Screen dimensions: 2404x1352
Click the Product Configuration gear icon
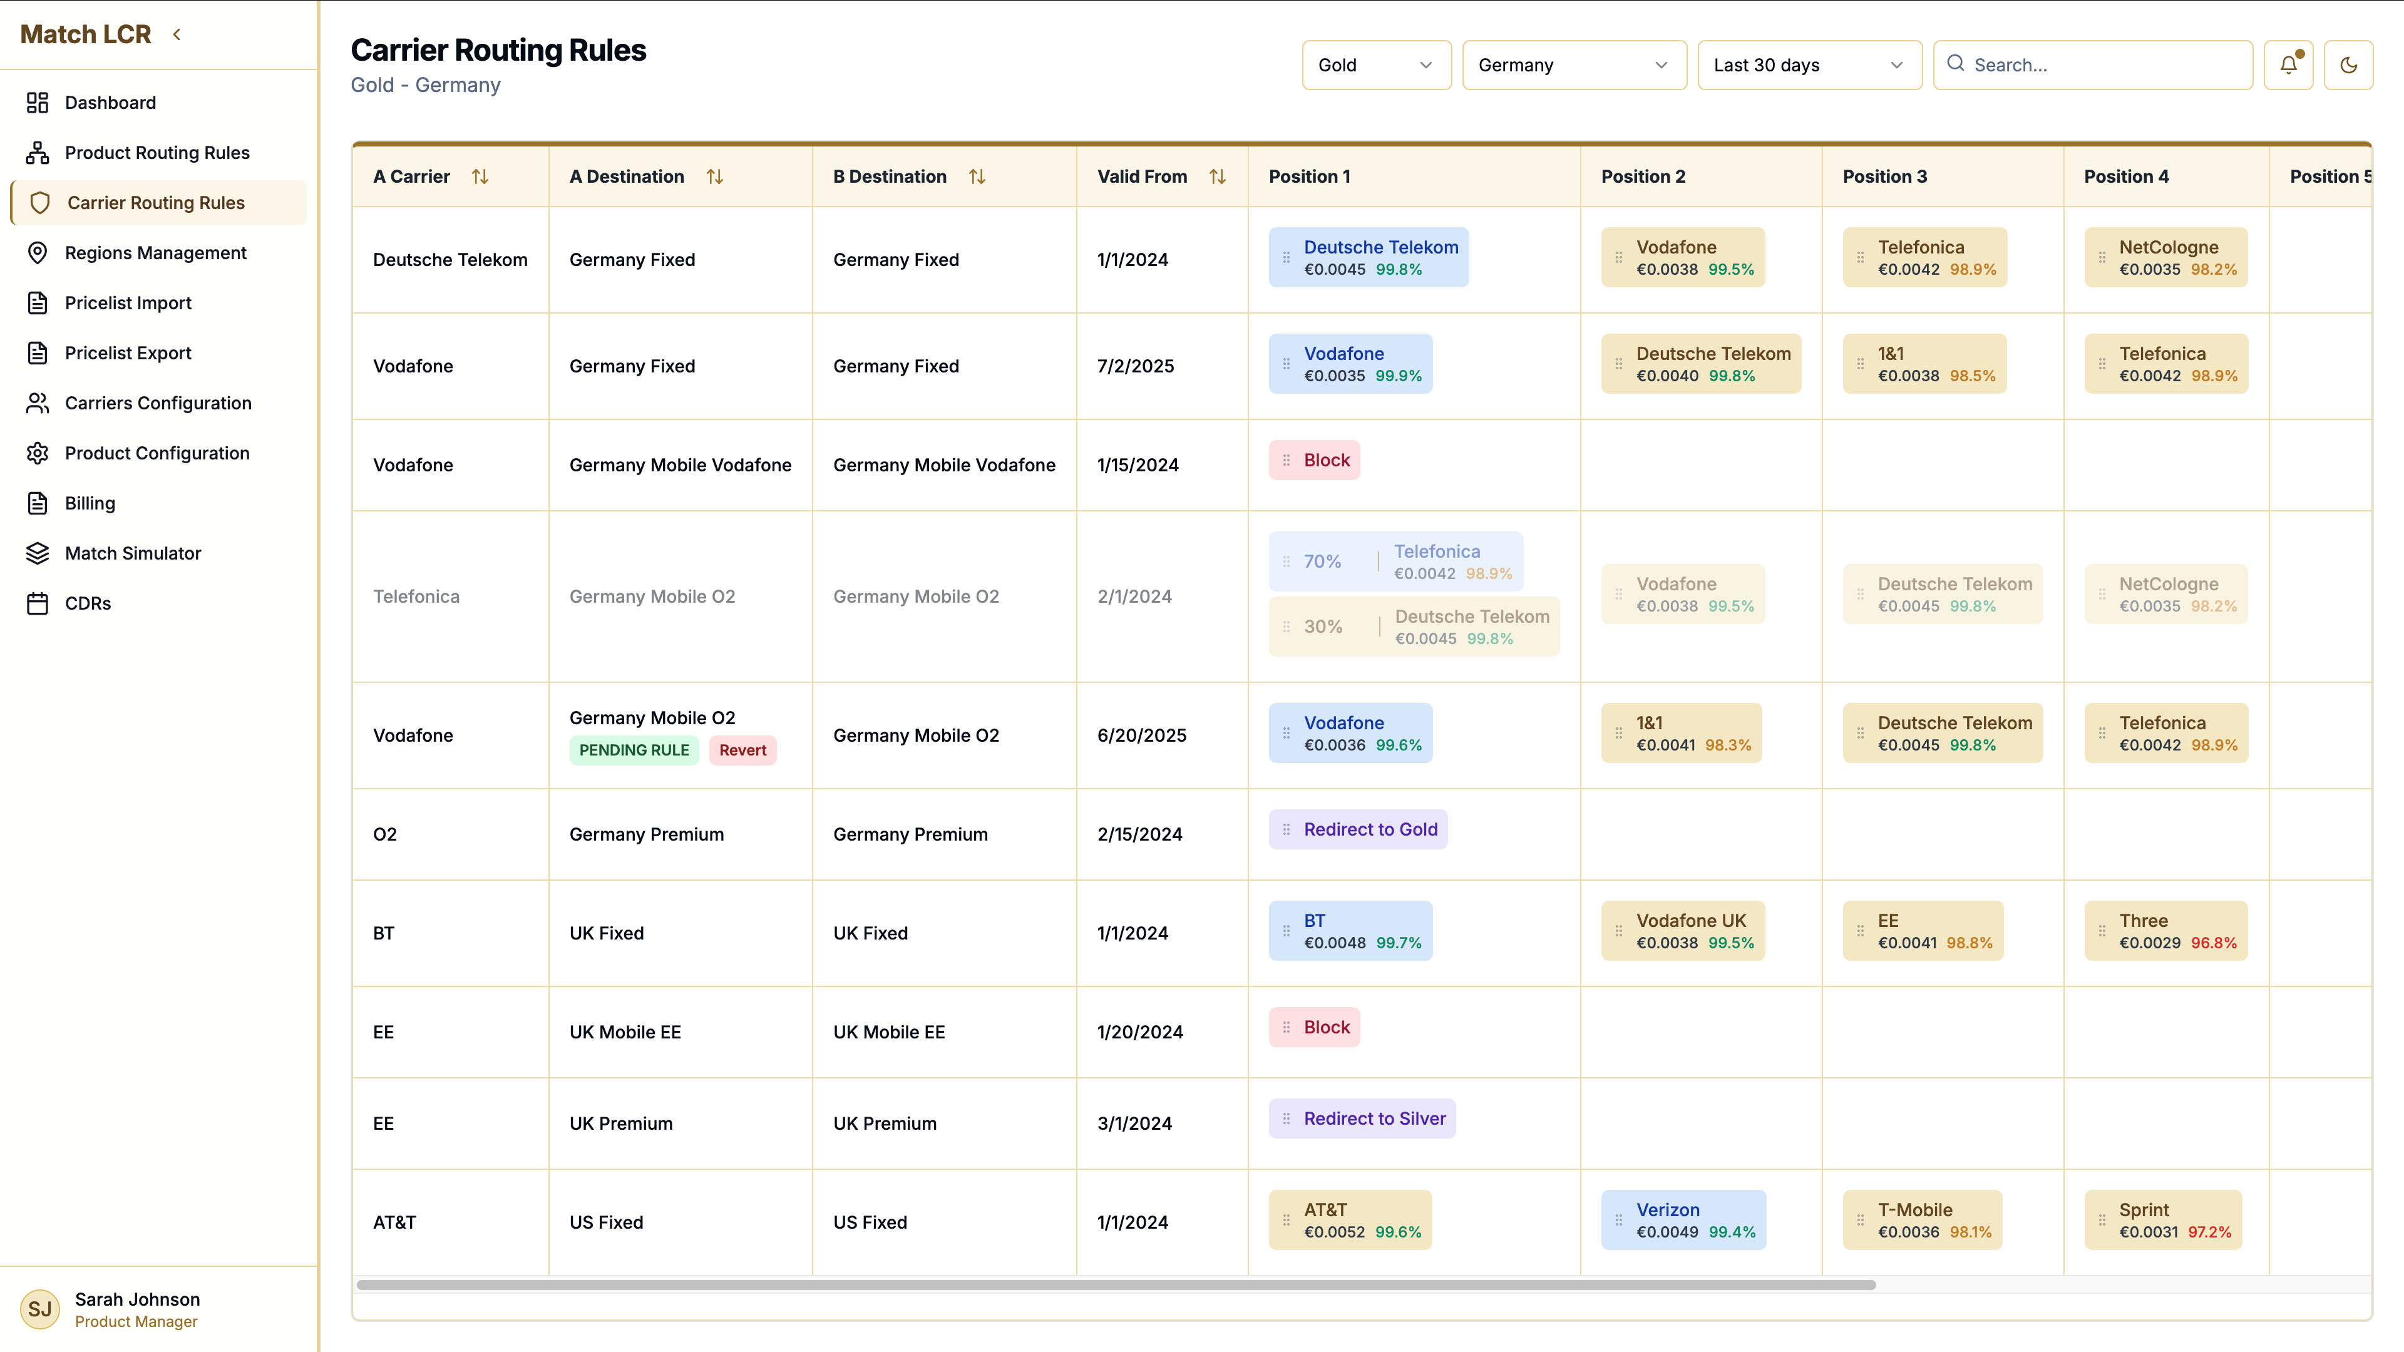tap(38, 453)
